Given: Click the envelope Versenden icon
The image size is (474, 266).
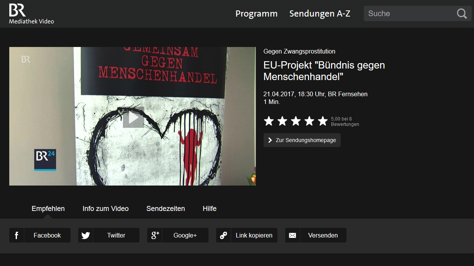Looking at the screenshot, I should pos(292,235).
